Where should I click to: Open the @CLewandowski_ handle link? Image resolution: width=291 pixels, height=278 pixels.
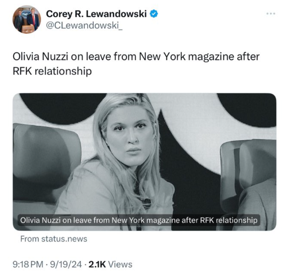click(x=84, y=25)
